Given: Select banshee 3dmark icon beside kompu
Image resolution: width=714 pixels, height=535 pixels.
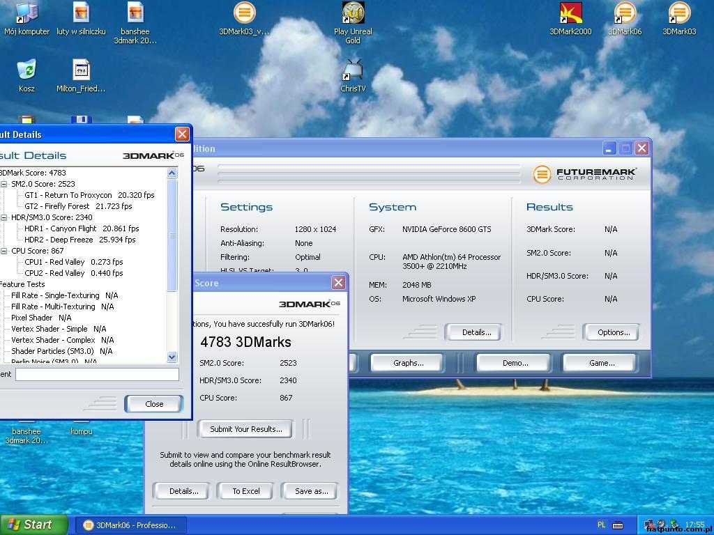Looking at the screenshot, I should click(26, 435).
